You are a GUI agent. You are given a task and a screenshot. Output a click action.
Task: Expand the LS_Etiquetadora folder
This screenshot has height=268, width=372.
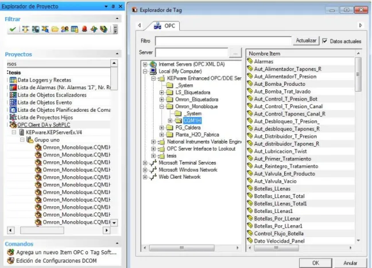tap(162, 92)
